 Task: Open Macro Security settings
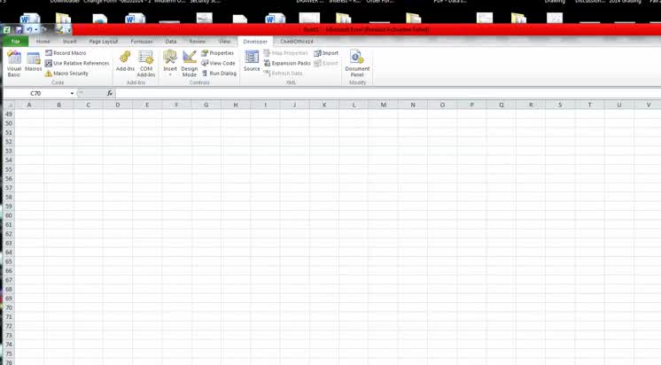tap(66, 74)
